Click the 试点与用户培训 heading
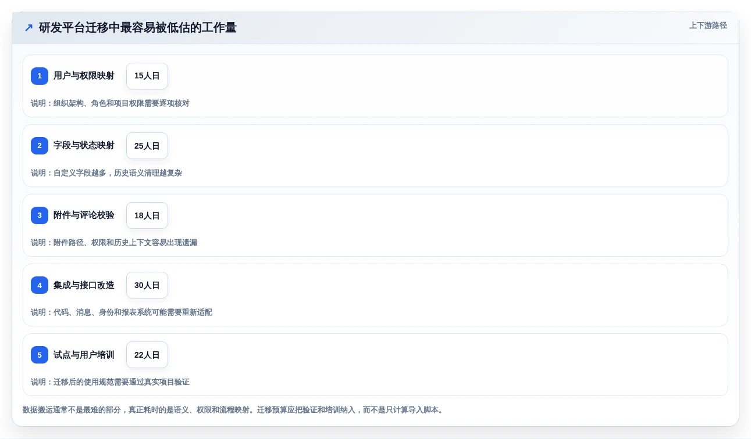The image size is (751, 439). point(84,355)
